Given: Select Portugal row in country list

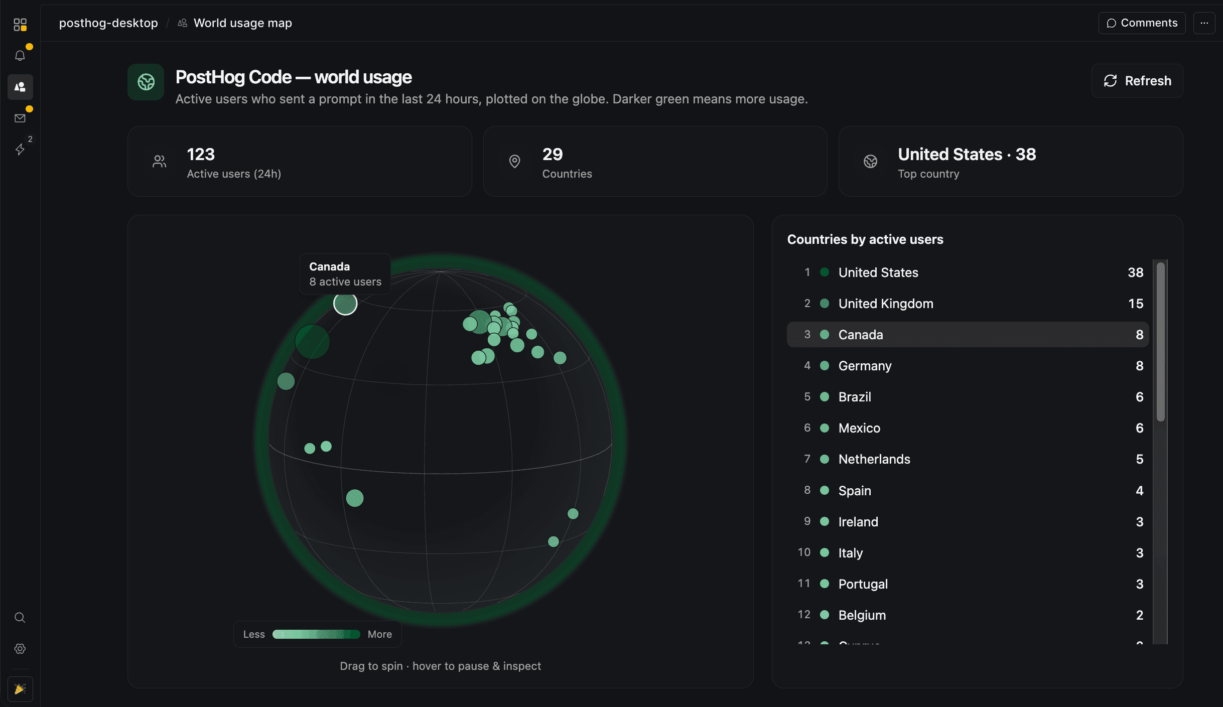Looking at the screenshot, I should point(968,584).
